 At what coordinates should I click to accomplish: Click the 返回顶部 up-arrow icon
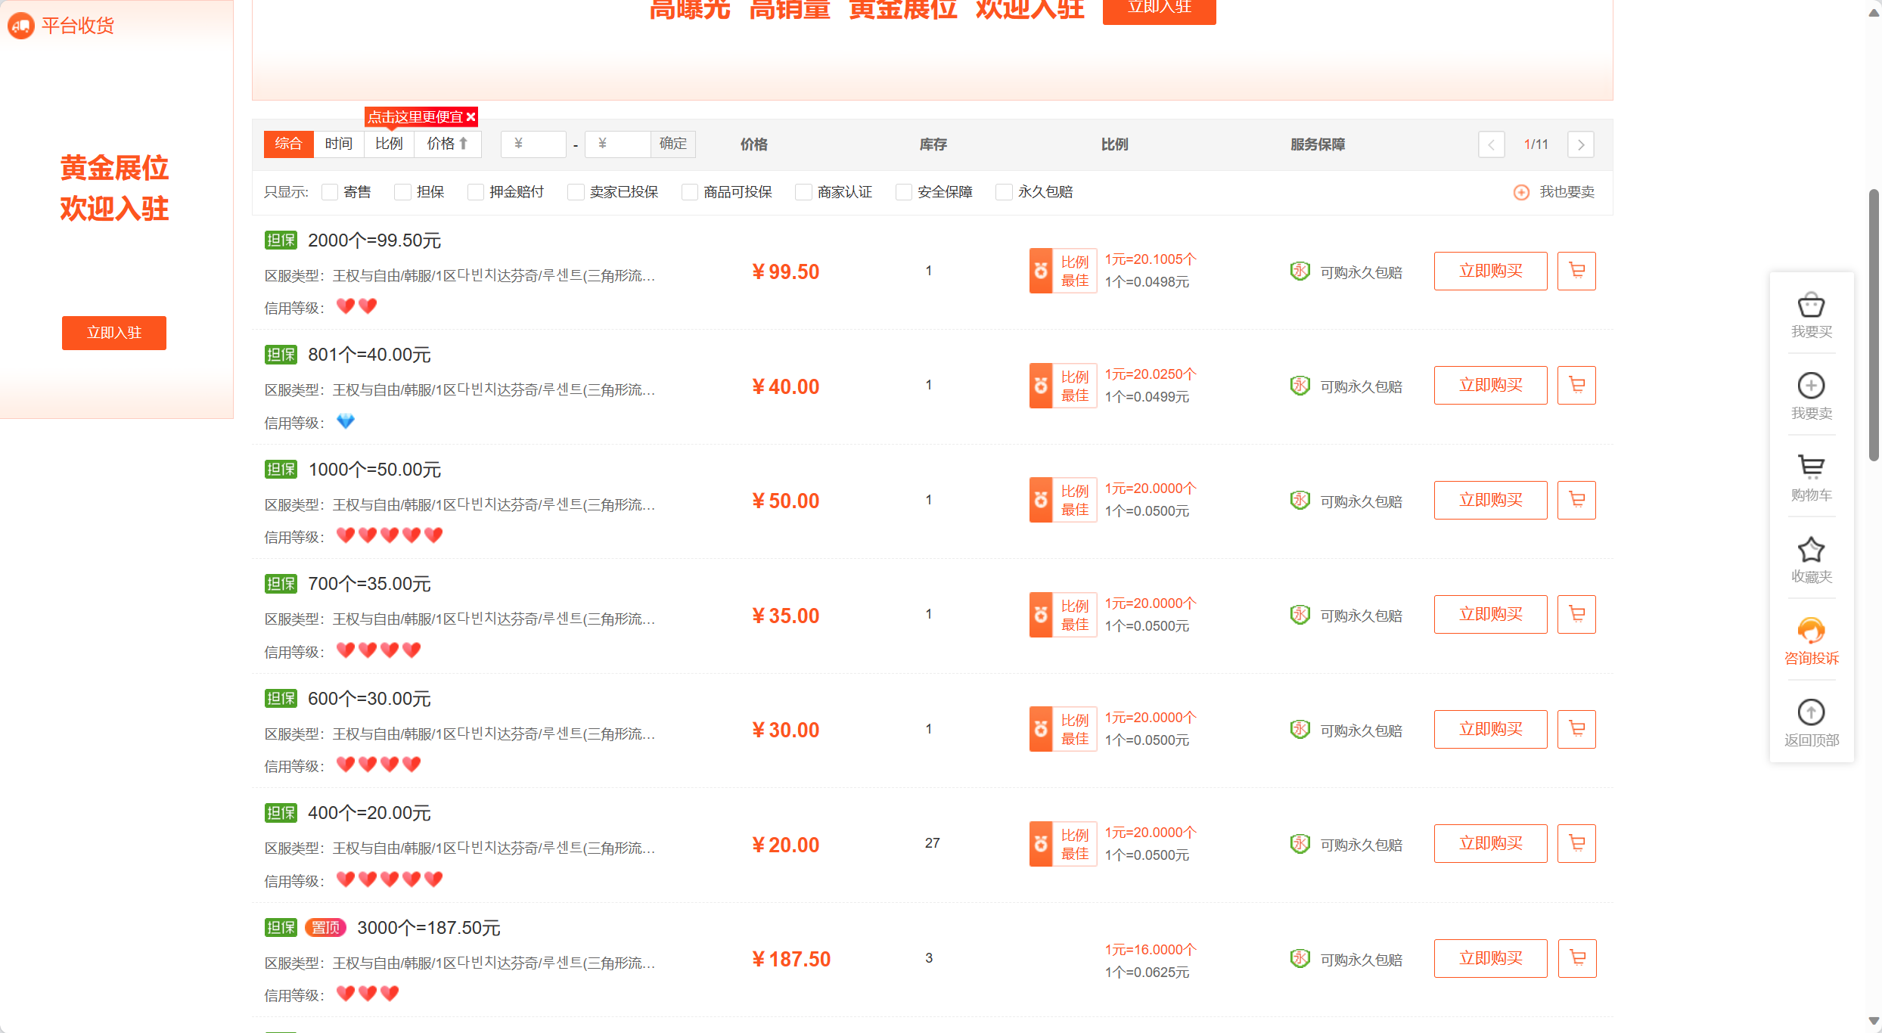pos(1811,712)
